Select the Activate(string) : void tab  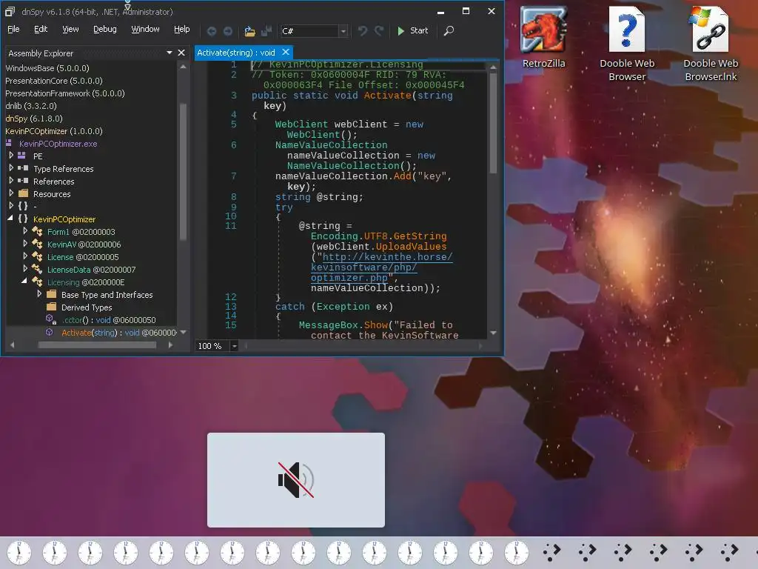pyautogui.click(x=236, y=53)
